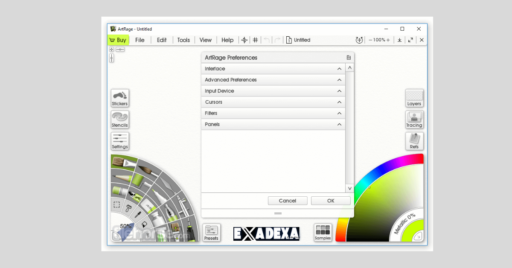Open the Stickers panel
Image resolution: width=512 pixels, height=268 pixels.
119,98
